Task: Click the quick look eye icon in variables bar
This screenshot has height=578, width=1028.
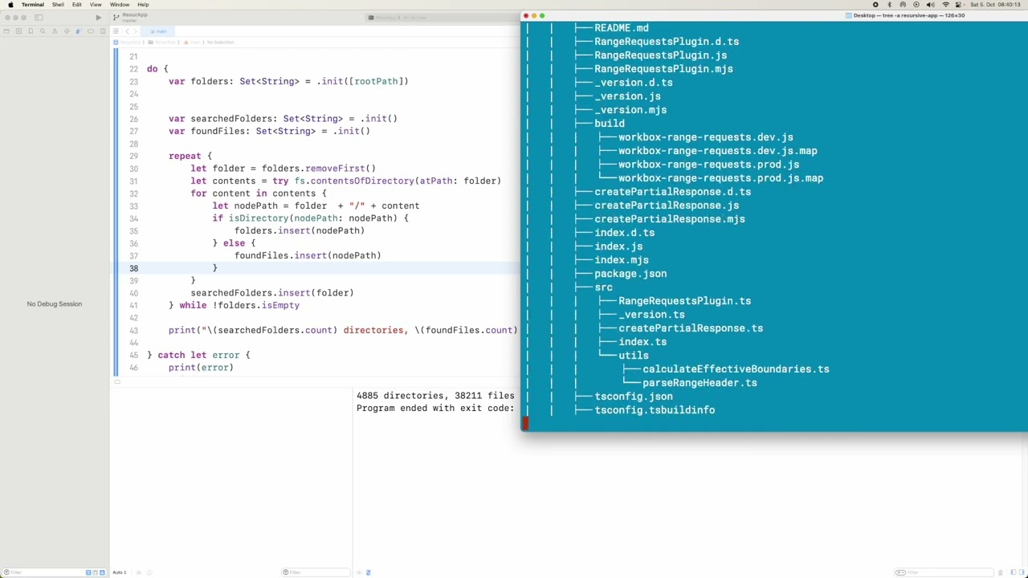Action: click(x=139, y=572)
